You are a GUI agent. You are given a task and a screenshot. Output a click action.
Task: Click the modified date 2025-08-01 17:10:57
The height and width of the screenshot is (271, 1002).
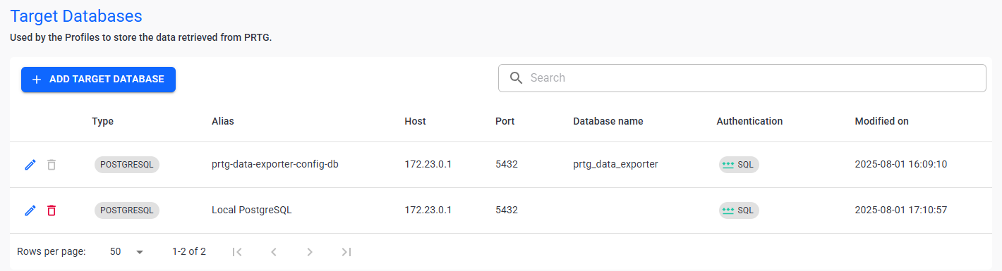(x=900, y=210)
